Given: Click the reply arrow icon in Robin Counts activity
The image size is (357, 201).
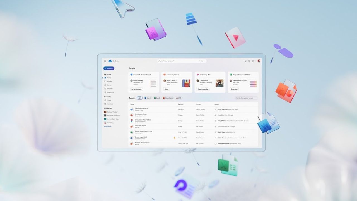Looking at the screenshot, I should [x=216, y=138].
